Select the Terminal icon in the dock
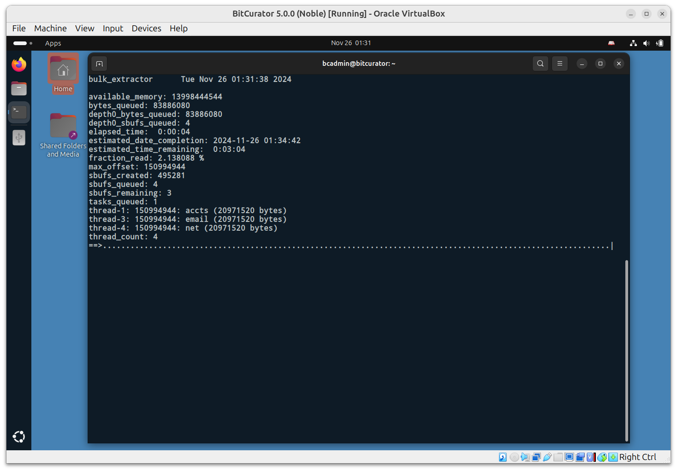This screenshot has width=677, height=471. (x=19, y=112)
